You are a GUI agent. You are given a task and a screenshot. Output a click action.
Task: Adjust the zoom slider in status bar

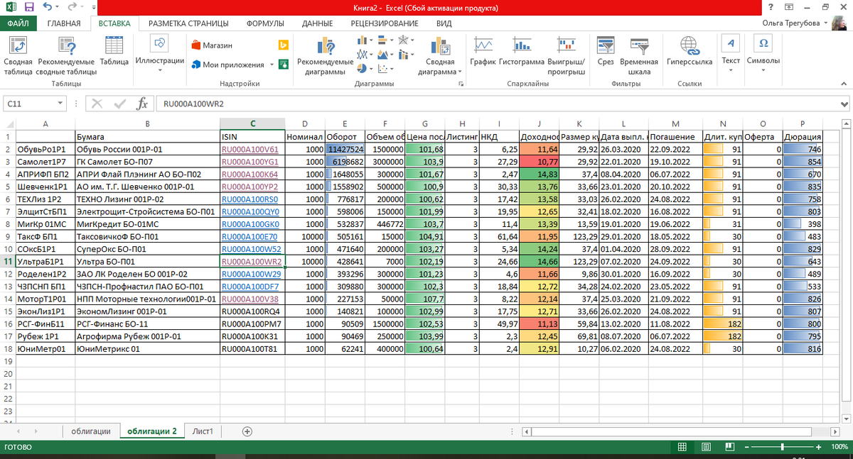pyautogui.click(x=783, y=448)
